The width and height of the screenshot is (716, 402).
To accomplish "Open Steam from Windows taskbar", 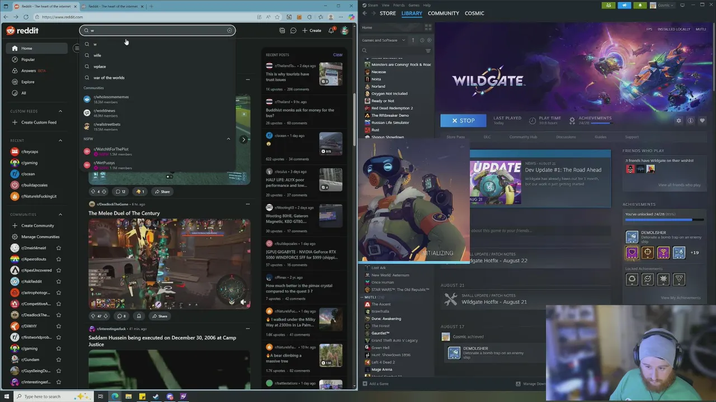I will pyautogui.click(x=156, y=396).
